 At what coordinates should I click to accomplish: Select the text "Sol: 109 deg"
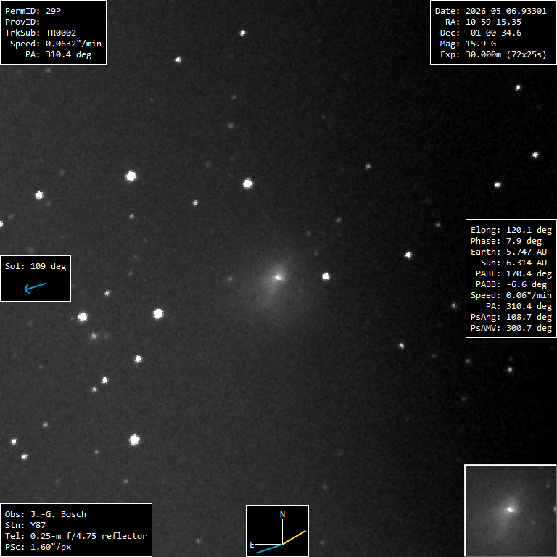point(36,266)
